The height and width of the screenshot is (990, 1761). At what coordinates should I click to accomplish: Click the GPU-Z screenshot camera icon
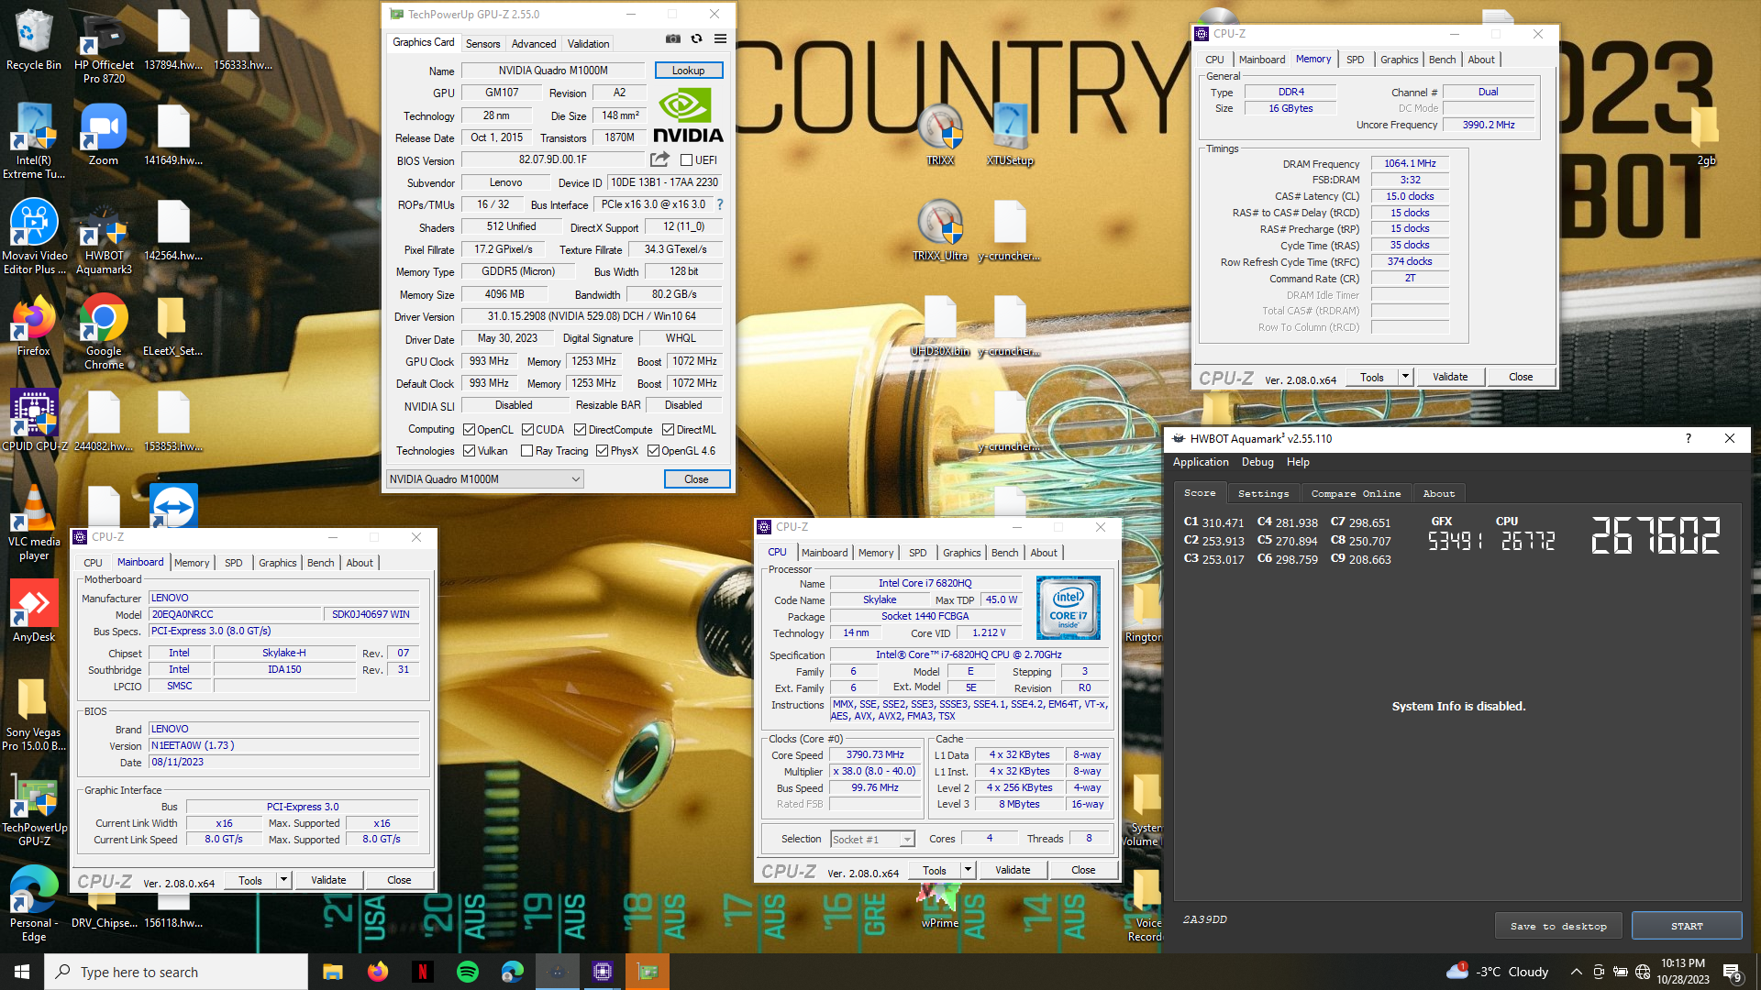tap(673, 39)
